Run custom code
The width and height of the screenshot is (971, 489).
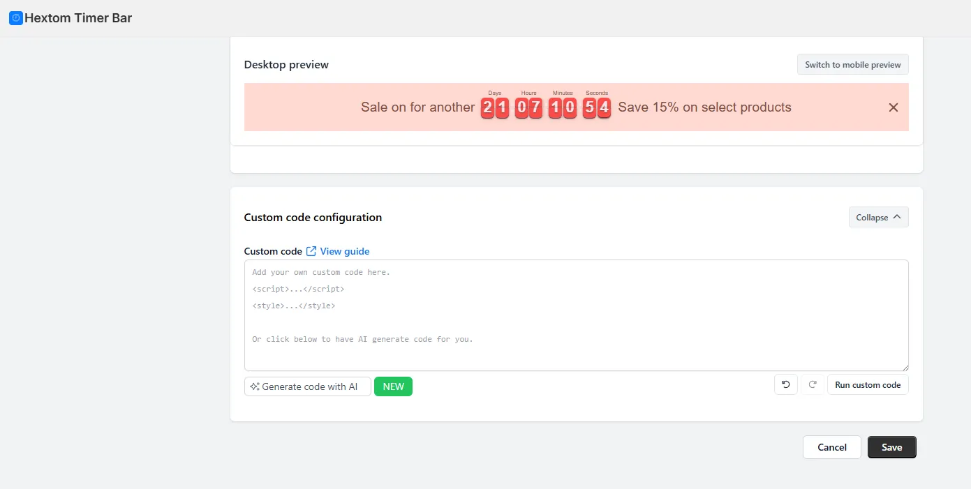coord(868,384)
